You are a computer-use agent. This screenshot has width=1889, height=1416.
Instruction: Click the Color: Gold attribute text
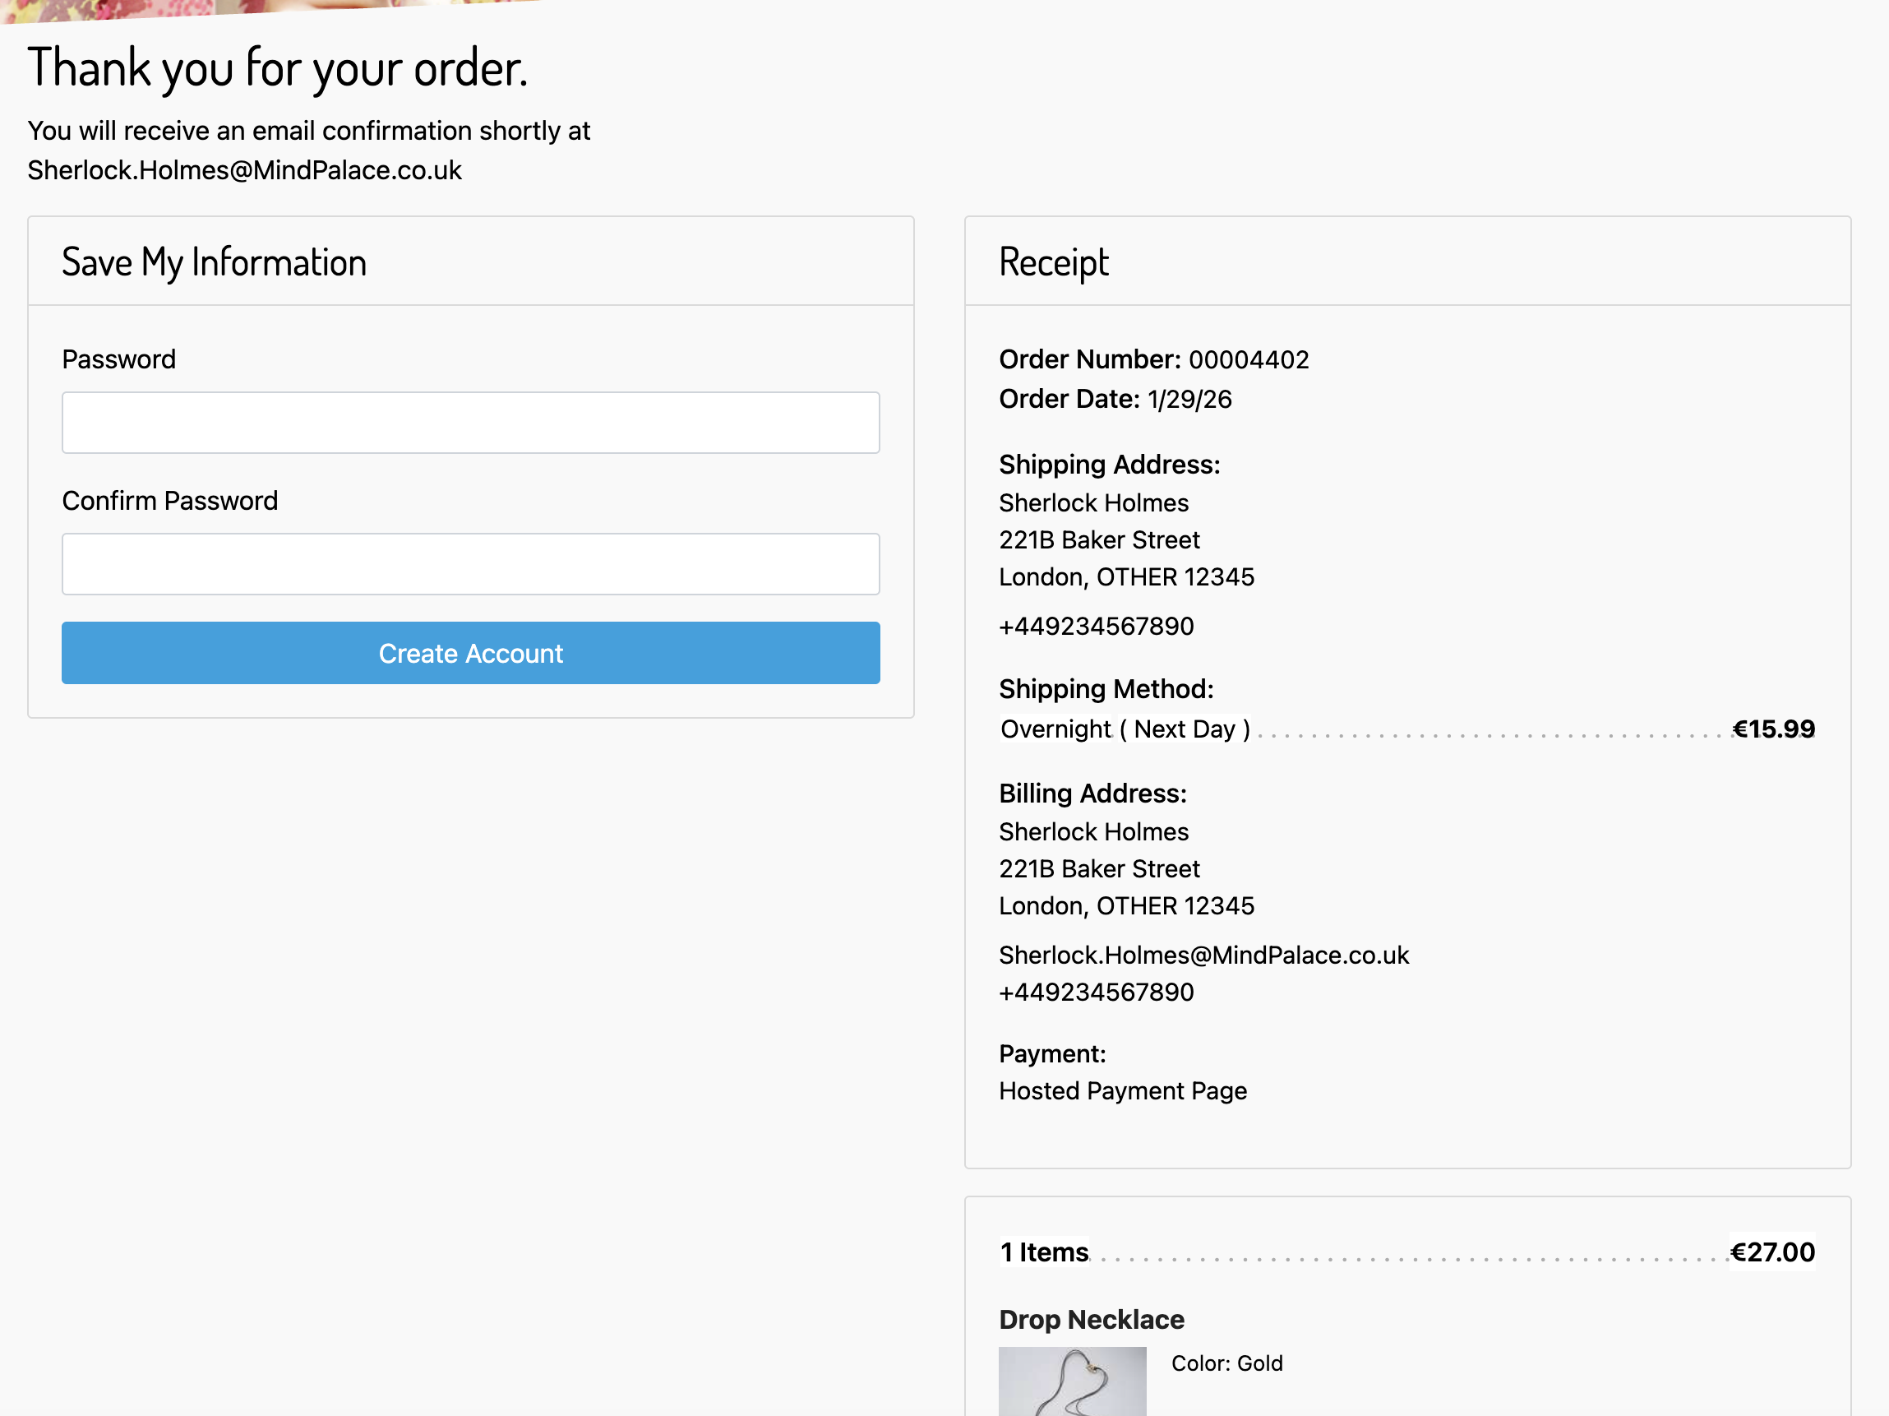[1227, 1363]
